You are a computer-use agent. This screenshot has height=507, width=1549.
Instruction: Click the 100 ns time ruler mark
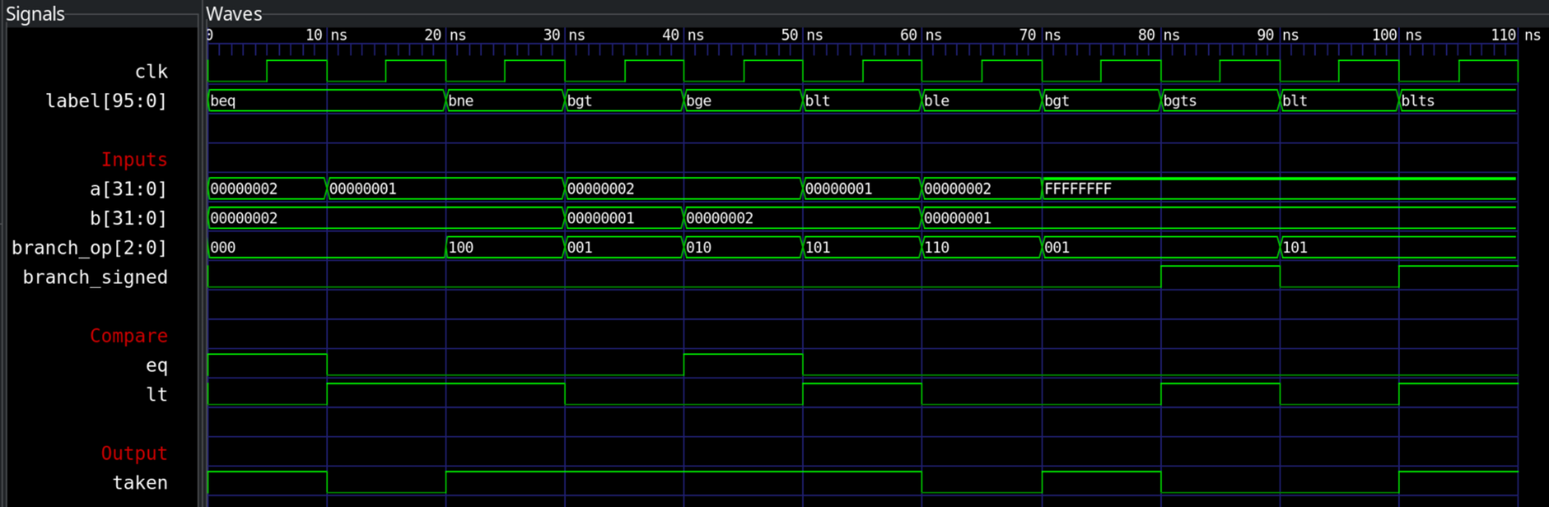pos(1398,35)
